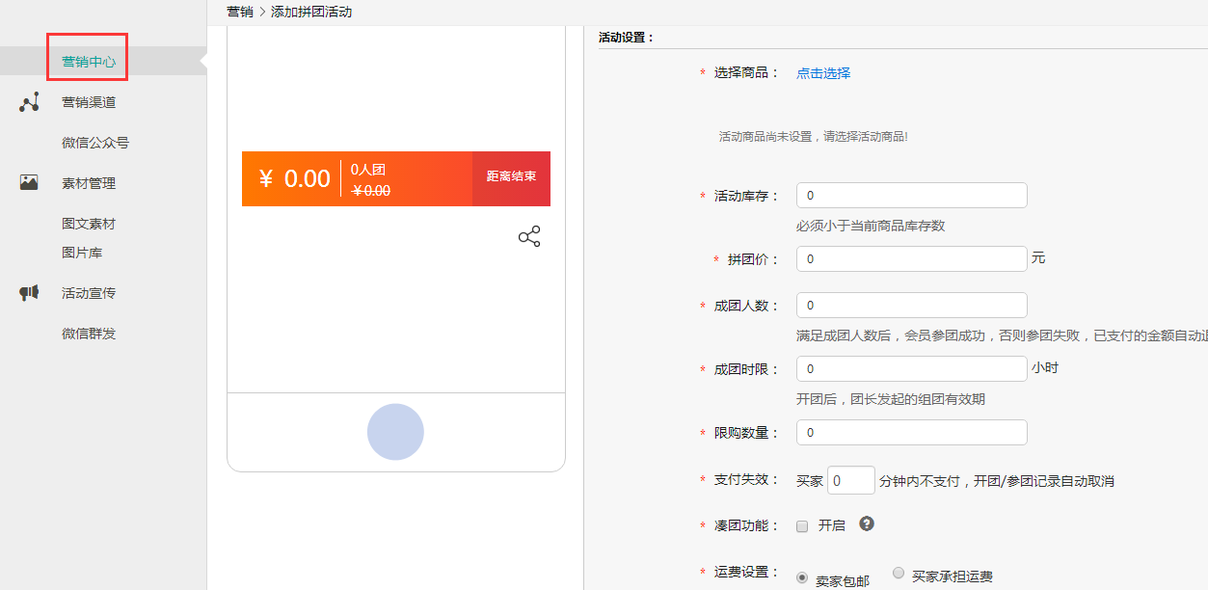Click the 成团人数 input field
The image size is (1208, 590).
point(911,306)
